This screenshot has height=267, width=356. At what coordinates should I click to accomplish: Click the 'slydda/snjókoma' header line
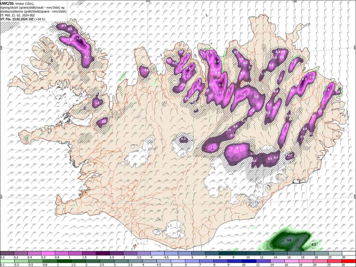pos(11,11)
